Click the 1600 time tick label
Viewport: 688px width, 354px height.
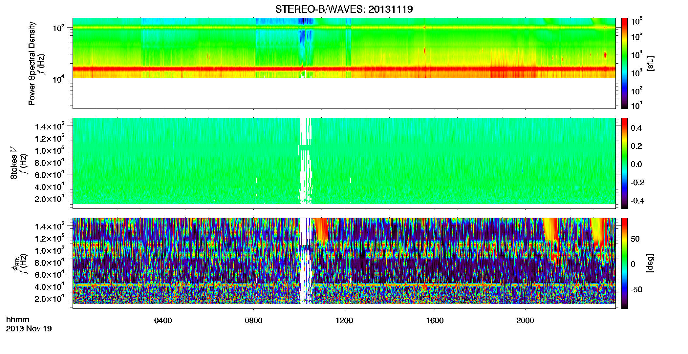[435, 321]
